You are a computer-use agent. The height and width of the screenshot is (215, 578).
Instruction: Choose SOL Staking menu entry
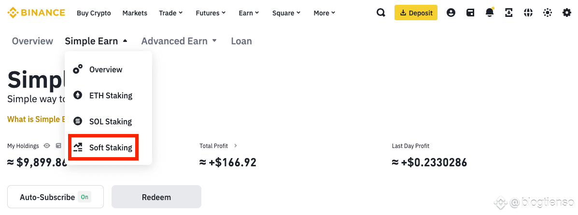click(x=103, y=121)
